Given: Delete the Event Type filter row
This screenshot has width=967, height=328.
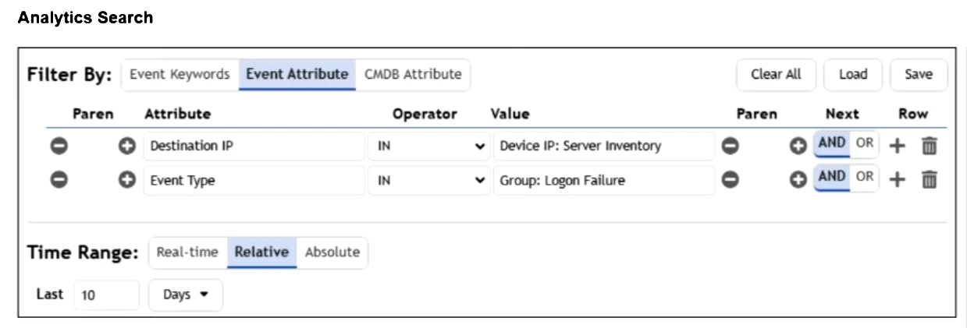Looking at the screenshot, I should point(929,180).
